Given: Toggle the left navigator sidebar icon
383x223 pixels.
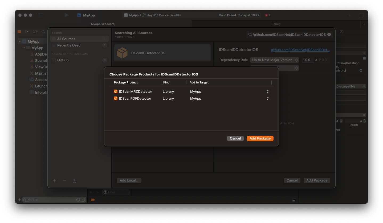Looking at the screenshot, I should point(40,15).
